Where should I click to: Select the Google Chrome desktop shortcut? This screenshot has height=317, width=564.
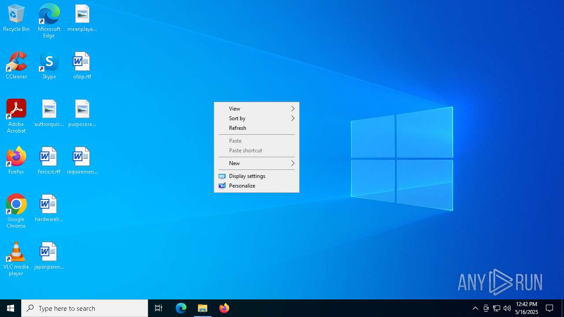coord(16,211)
